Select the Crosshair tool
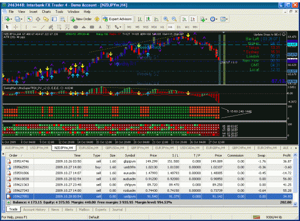The height and width of the screenshot is (221, 300). 16,27
